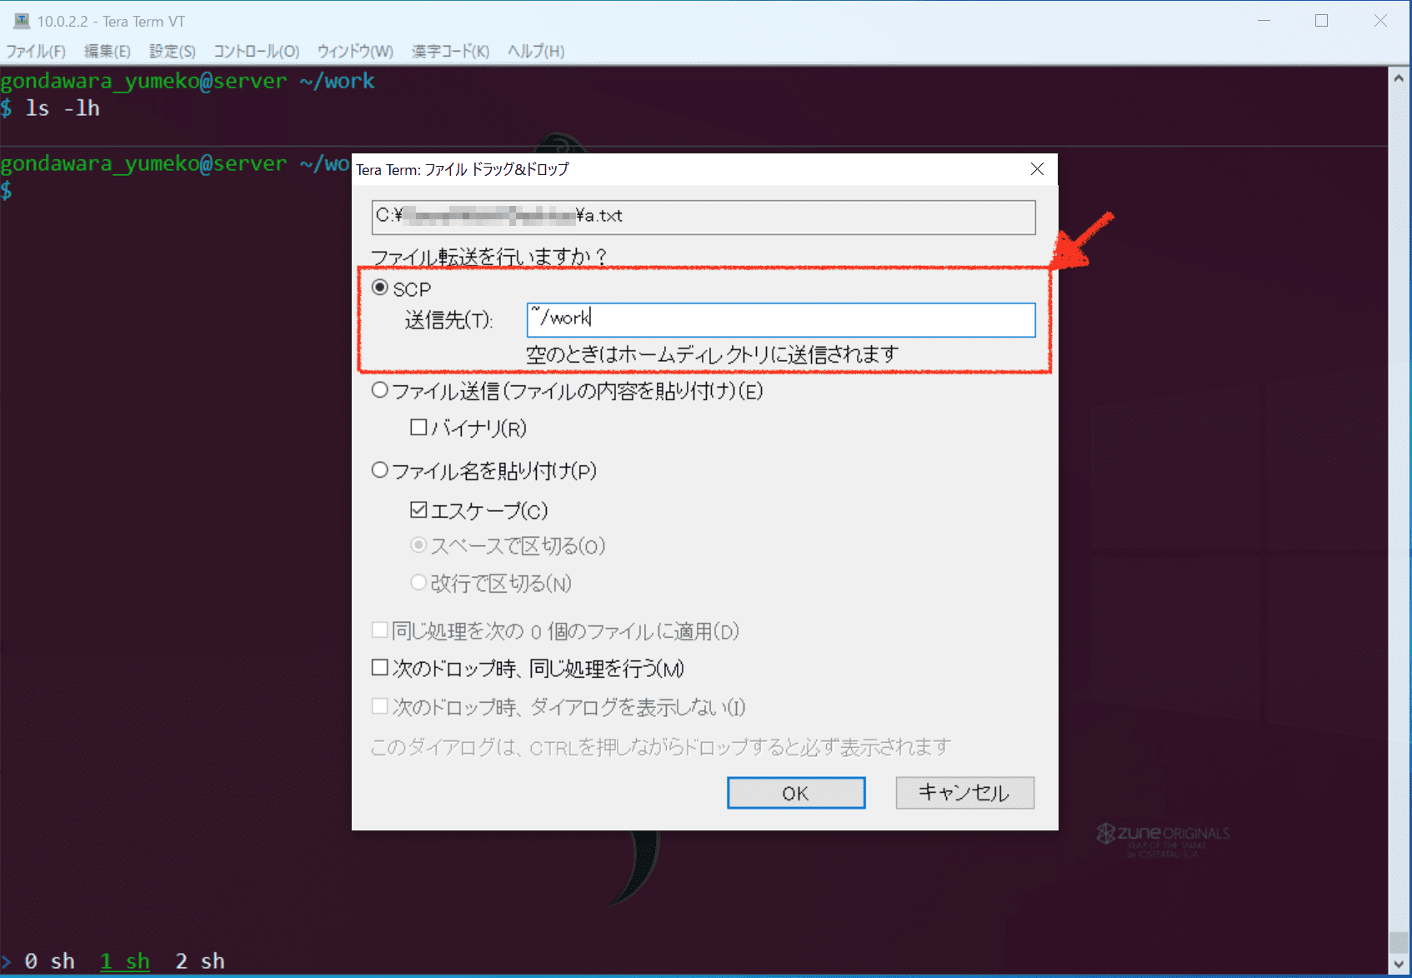
Task: Open the ウィンドウ(W) menu
Action: pyautogui.click(x=355, y=52)
